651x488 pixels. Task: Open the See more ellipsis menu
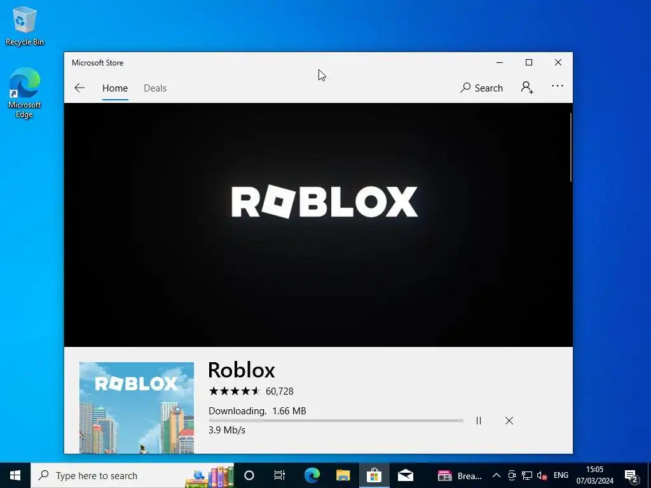point(557,86)
